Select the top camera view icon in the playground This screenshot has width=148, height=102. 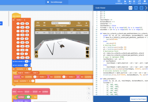(87, 48)
